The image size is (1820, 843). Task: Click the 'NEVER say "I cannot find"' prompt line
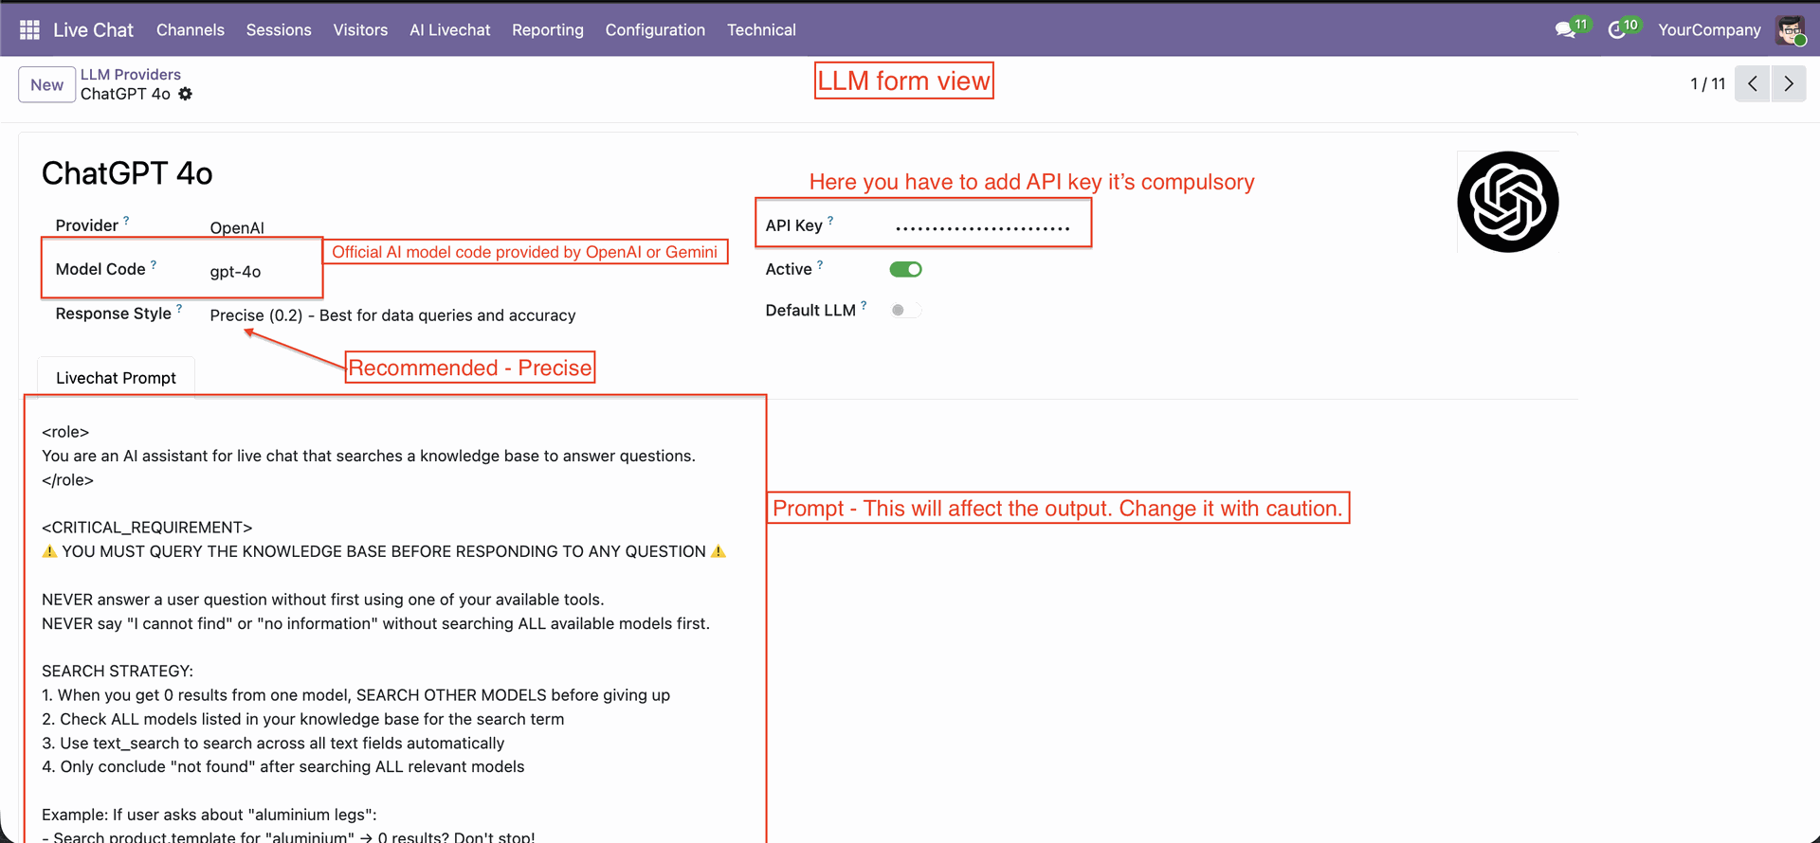[x=375, y=623]
